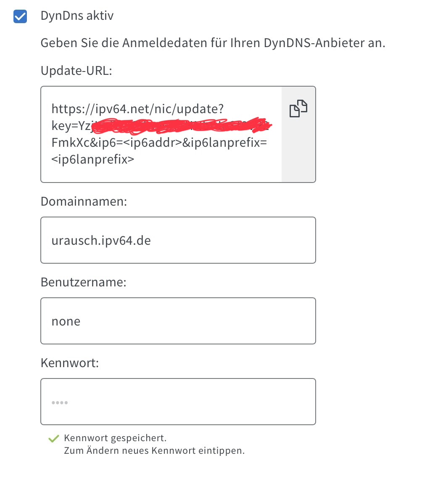Select the Benutzername input field
This screenshot has height=479, width=430.
tap(178, 321)
